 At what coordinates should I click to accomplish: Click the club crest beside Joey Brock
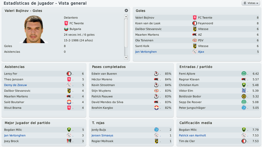[69, 141]
